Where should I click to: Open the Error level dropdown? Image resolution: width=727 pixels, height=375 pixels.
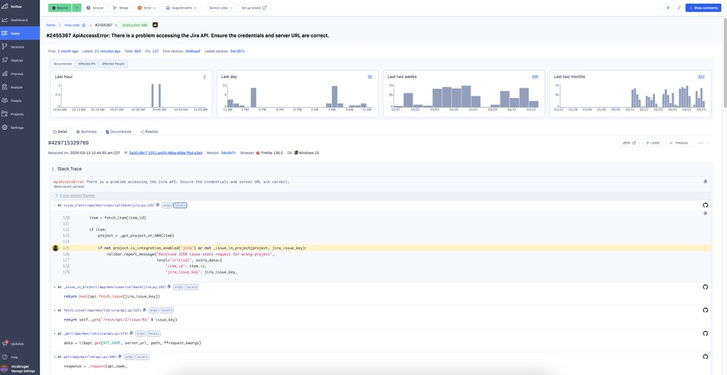point(148,8)
